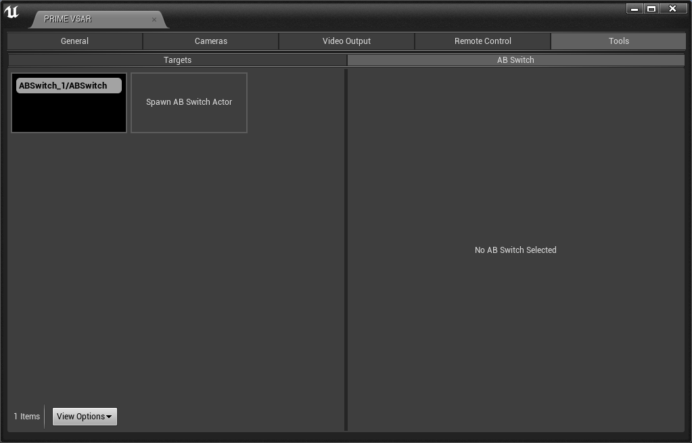Click the 1 Items count text

27,417
